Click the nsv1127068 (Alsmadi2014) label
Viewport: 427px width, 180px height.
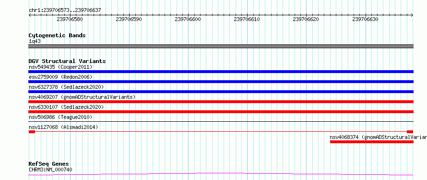pos(63,127)
